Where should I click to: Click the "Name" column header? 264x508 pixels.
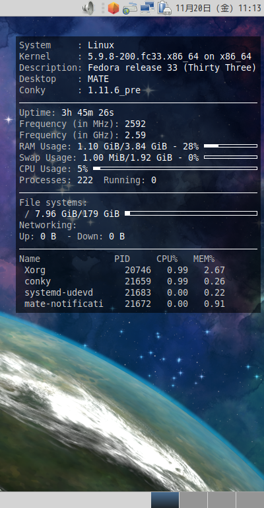point(30,259)
